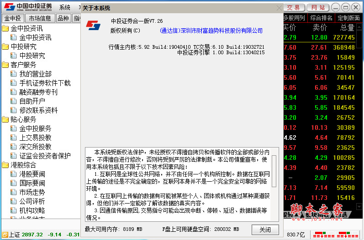
Task: Select the row with ask price 10.13
Action: click(319, 128)
